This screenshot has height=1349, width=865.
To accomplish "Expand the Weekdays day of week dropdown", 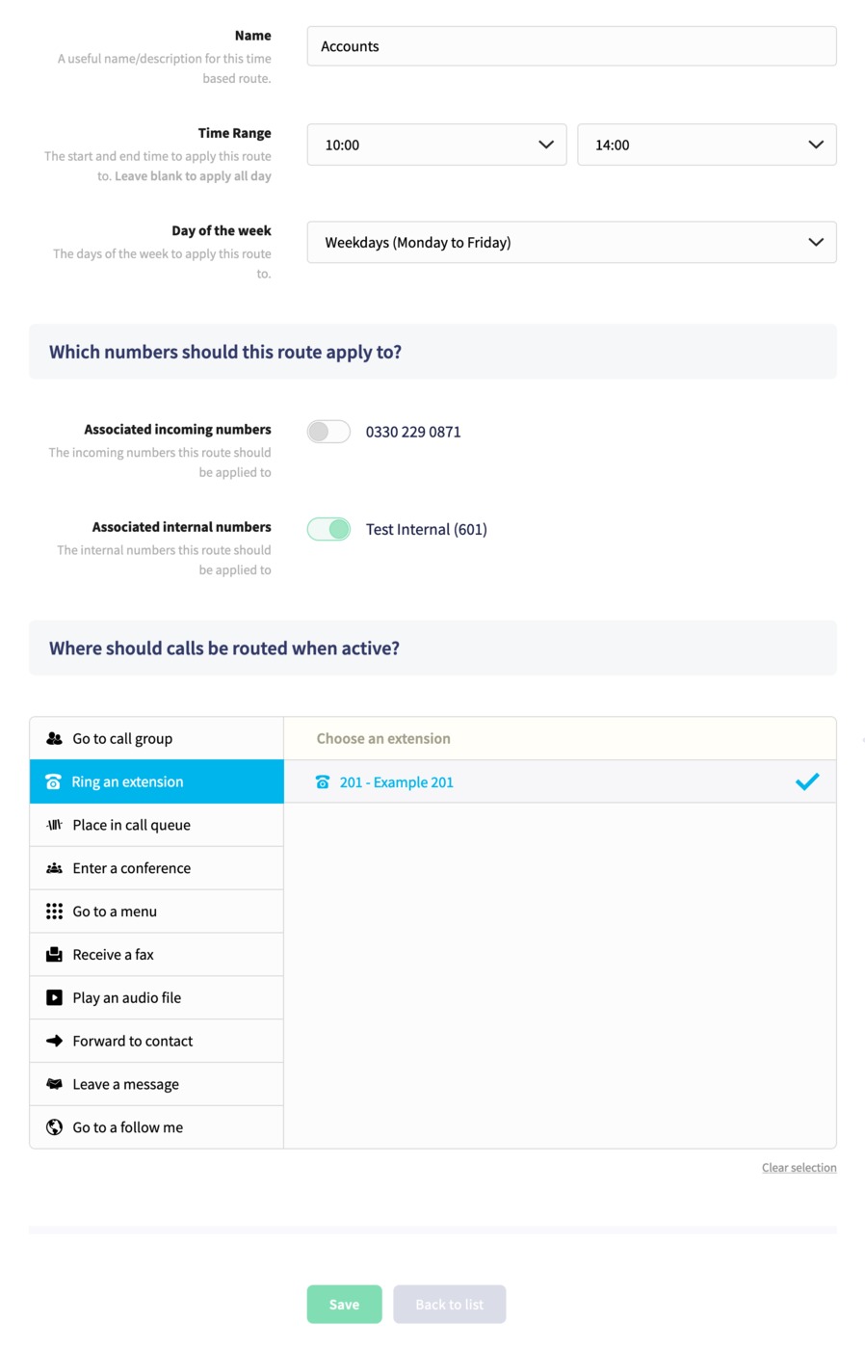I will click(x=571, y=242).
